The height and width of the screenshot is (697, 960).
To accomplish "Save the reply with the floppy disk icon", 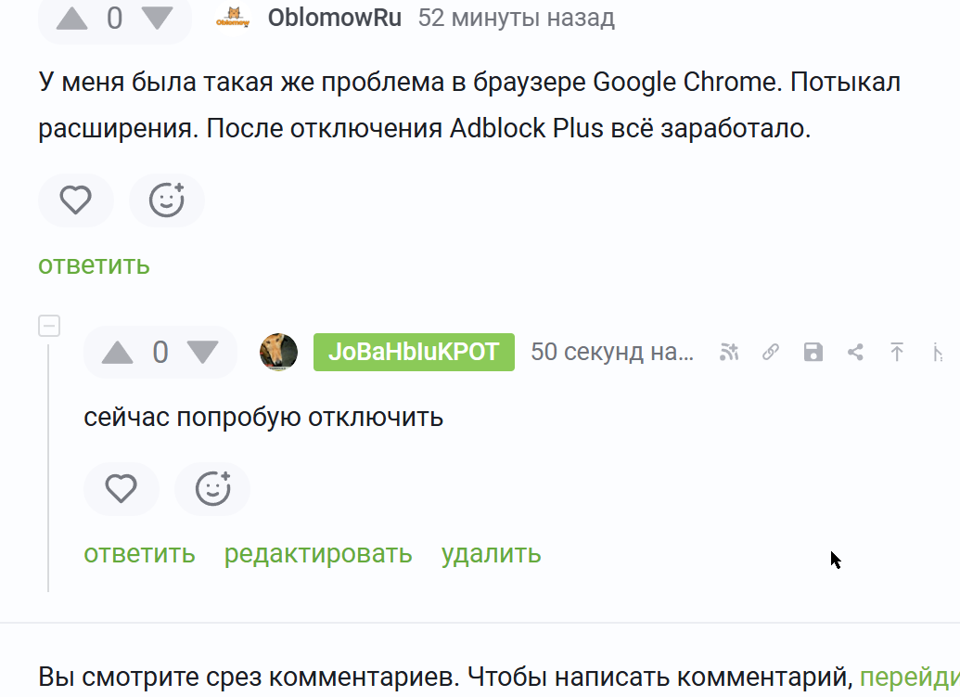I will click(x=813, y=353).
